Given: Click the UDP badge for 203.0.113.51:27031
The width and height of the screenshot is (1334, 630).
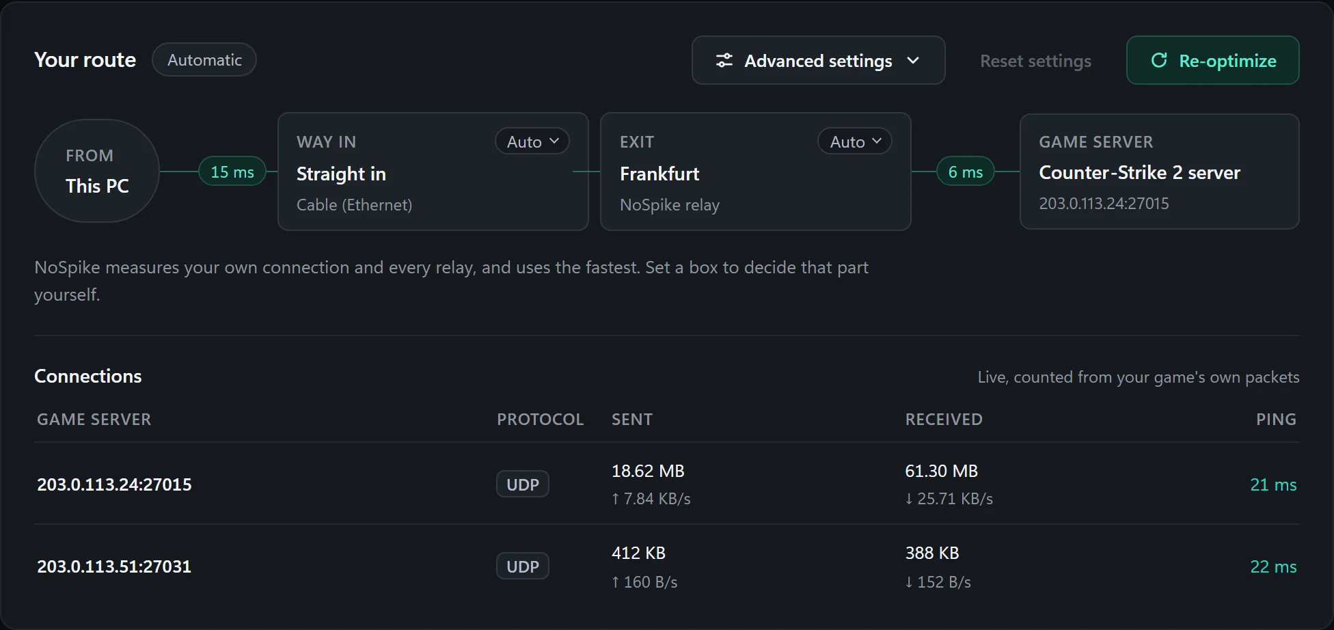Looking at the screenshot, I should (x=523, y=566).
